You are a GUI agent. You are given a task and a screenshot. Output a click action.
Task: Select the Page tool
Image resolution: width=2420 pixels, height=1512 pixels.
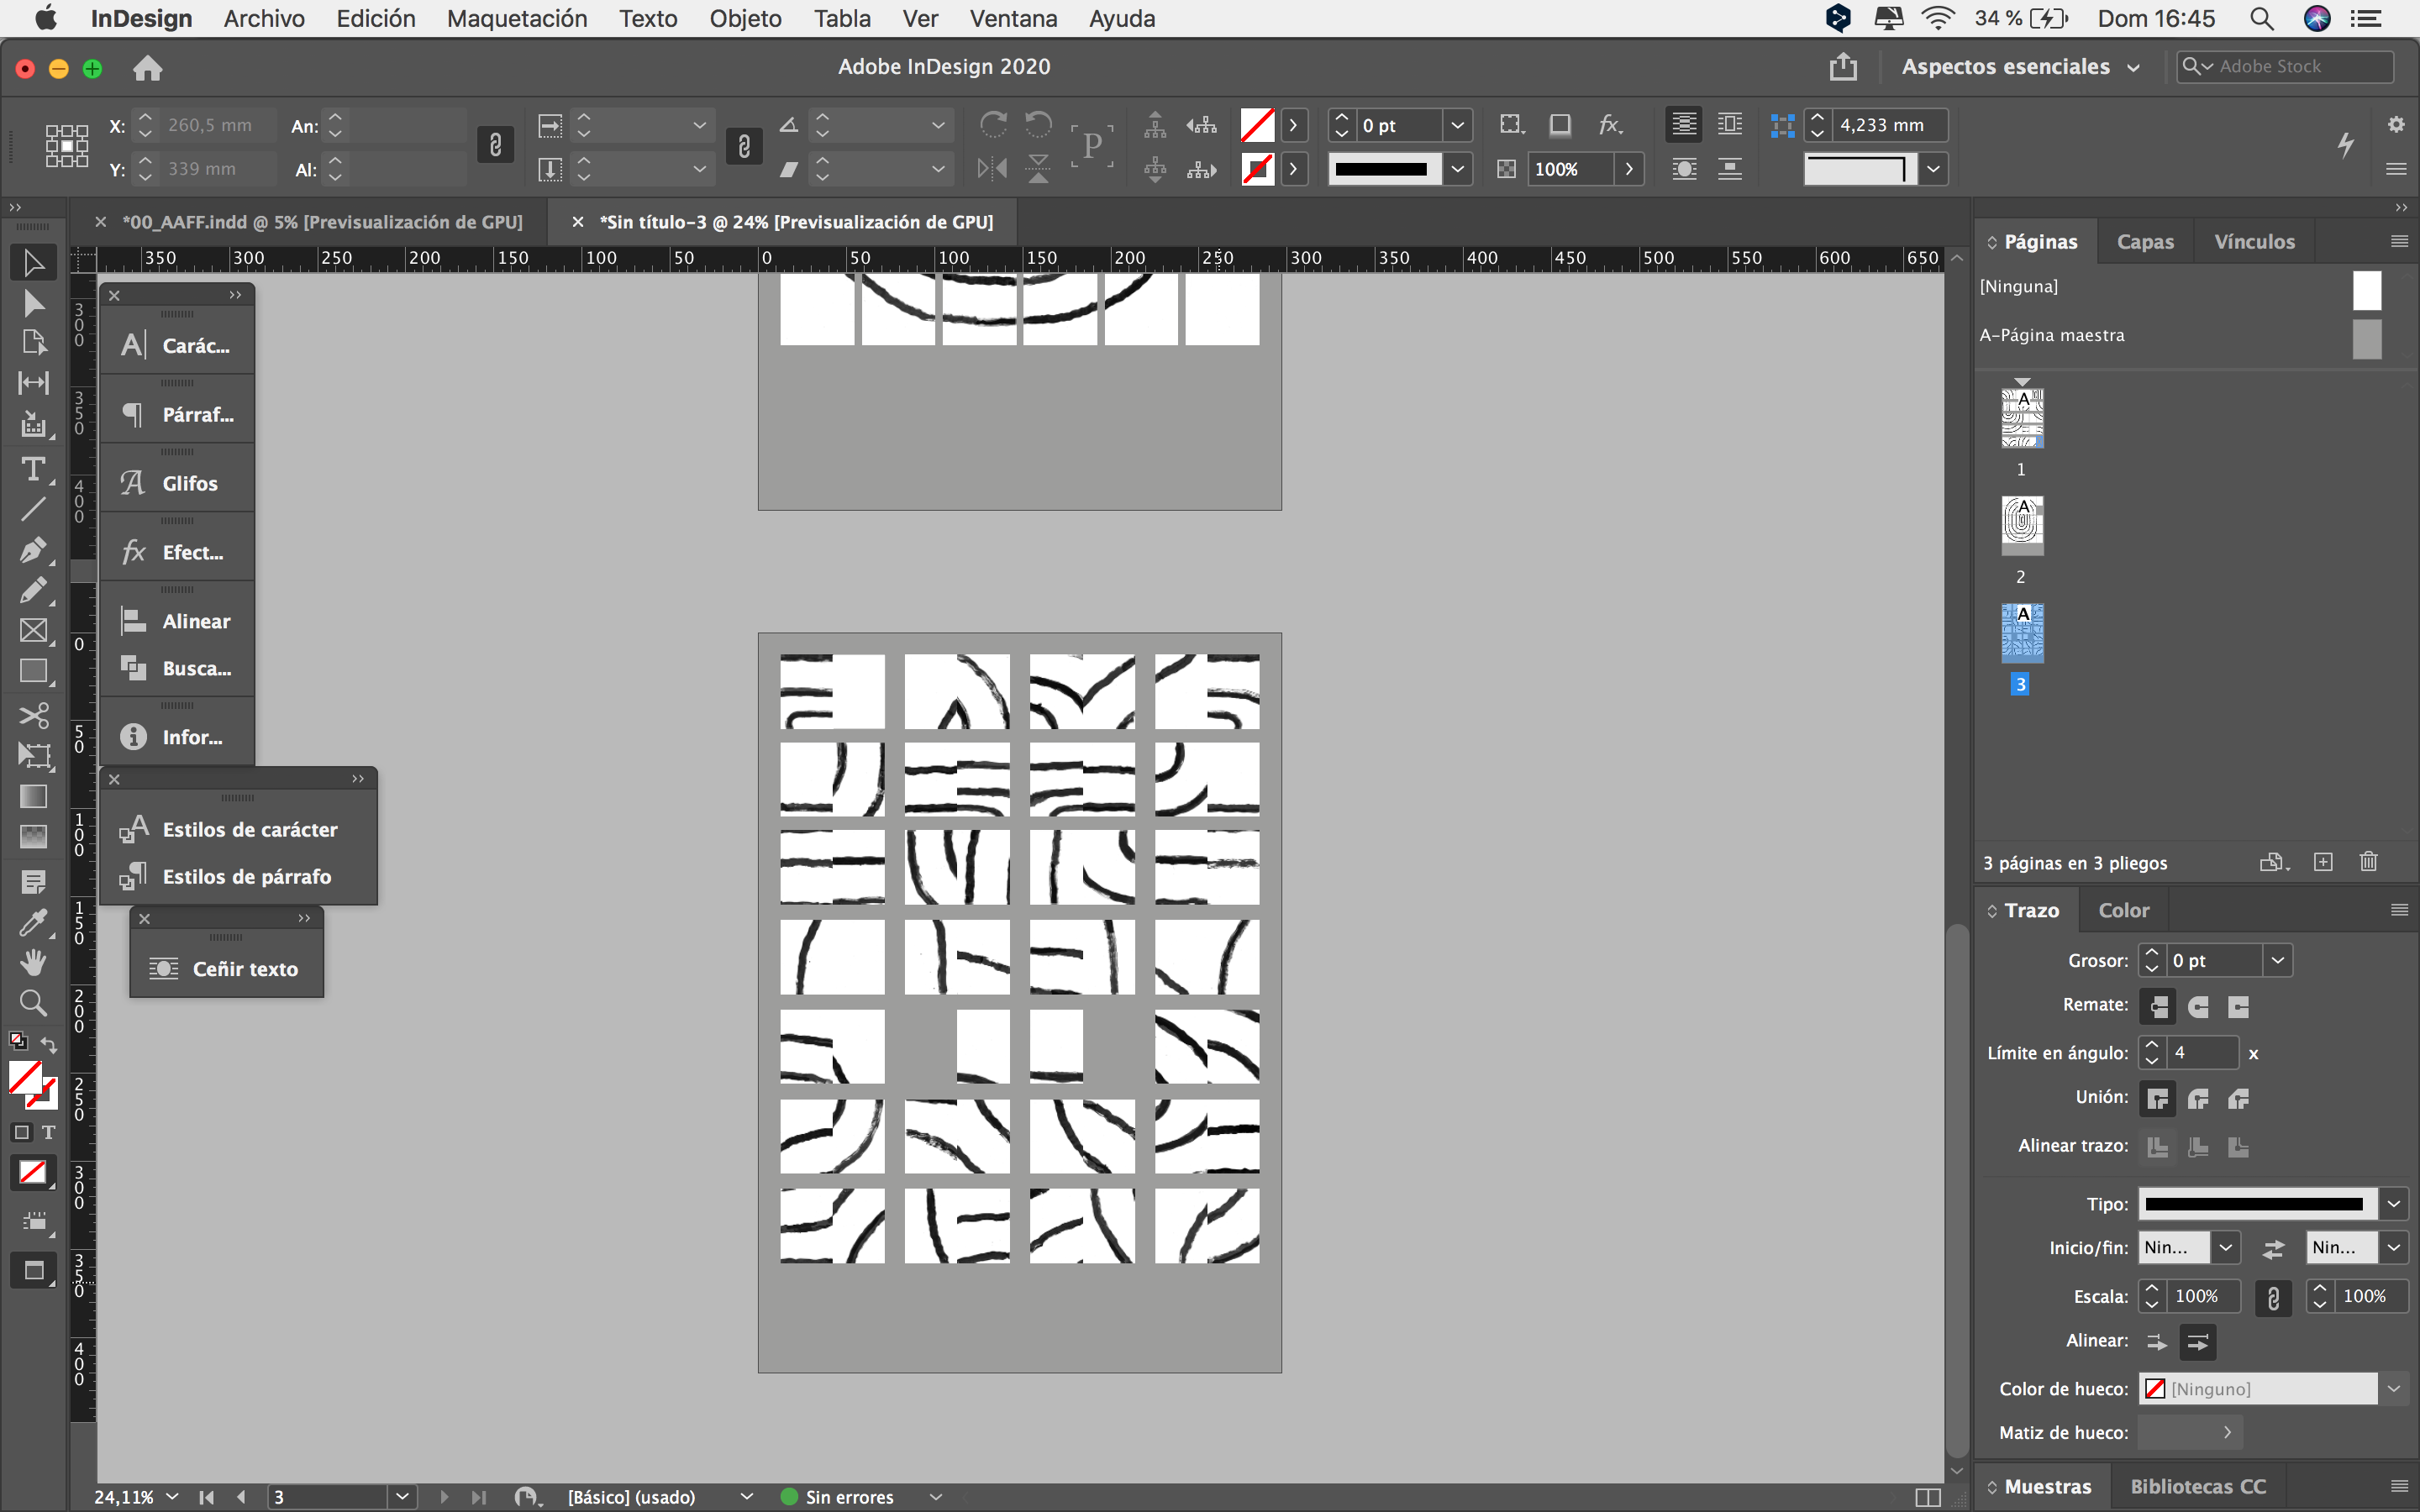pyautogui.click(x=33, y=343)
